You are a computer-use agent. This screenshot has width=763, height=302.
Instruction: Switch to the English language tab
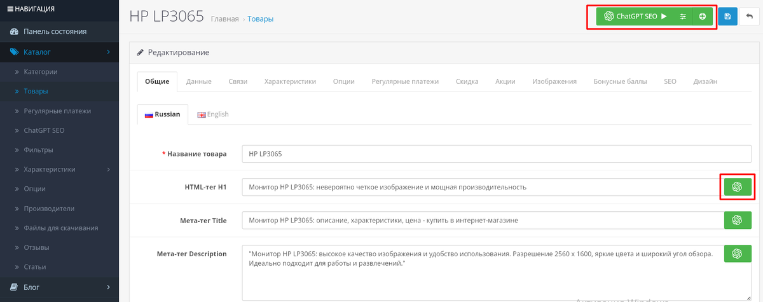[x=213, y=114]
